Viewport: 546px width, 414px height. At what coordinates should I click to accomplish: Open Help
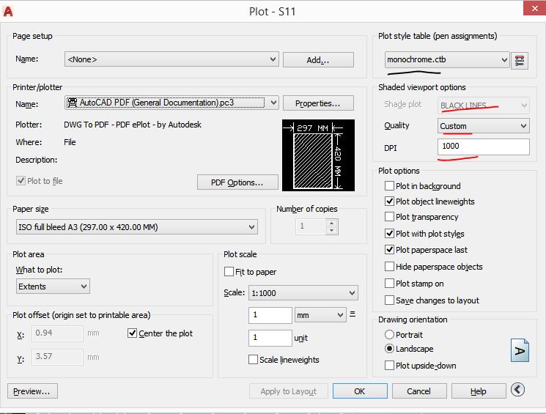(x=479, y=391)
